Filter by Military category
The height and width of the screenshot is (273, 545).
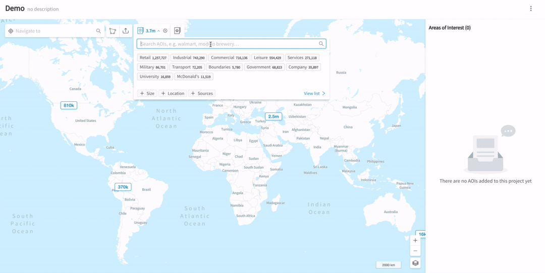(152, 67)
